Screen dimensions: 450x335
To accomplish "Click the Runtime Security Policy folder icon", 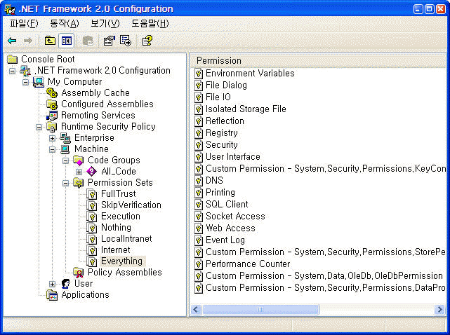I will click(x=52, y=126).
